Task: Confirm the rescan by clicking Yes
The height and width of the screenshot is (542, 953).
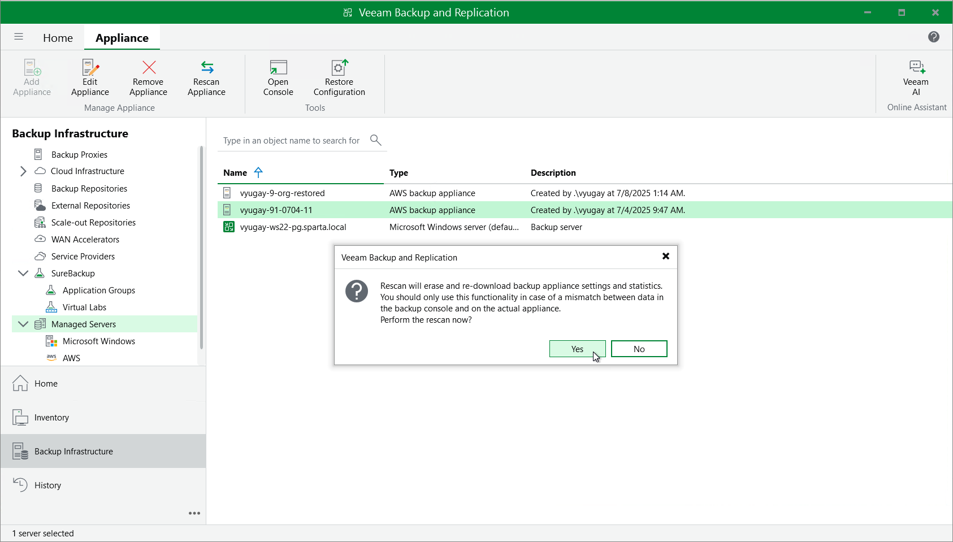Action: (577, 349)
